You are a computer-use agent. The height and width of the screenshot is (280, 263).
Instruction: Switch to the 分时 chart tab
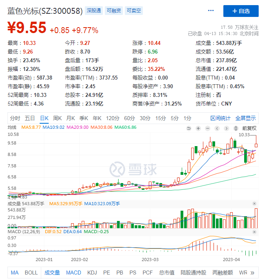tap(15, 118)
